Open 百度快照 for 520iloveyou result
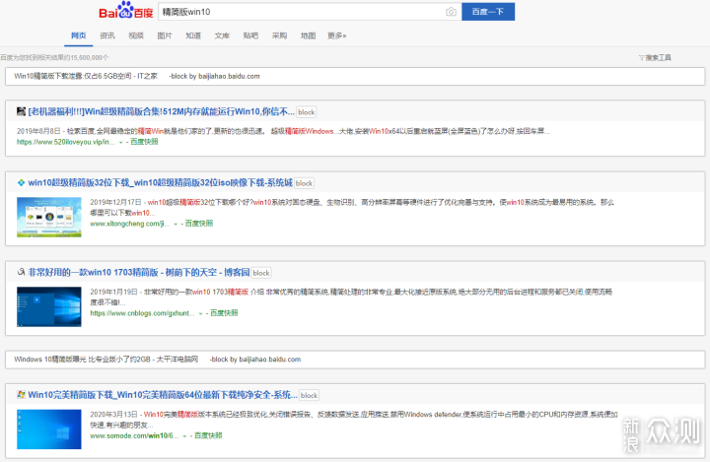The width and height of the screenshot is (710, 462). coord(144,142)
